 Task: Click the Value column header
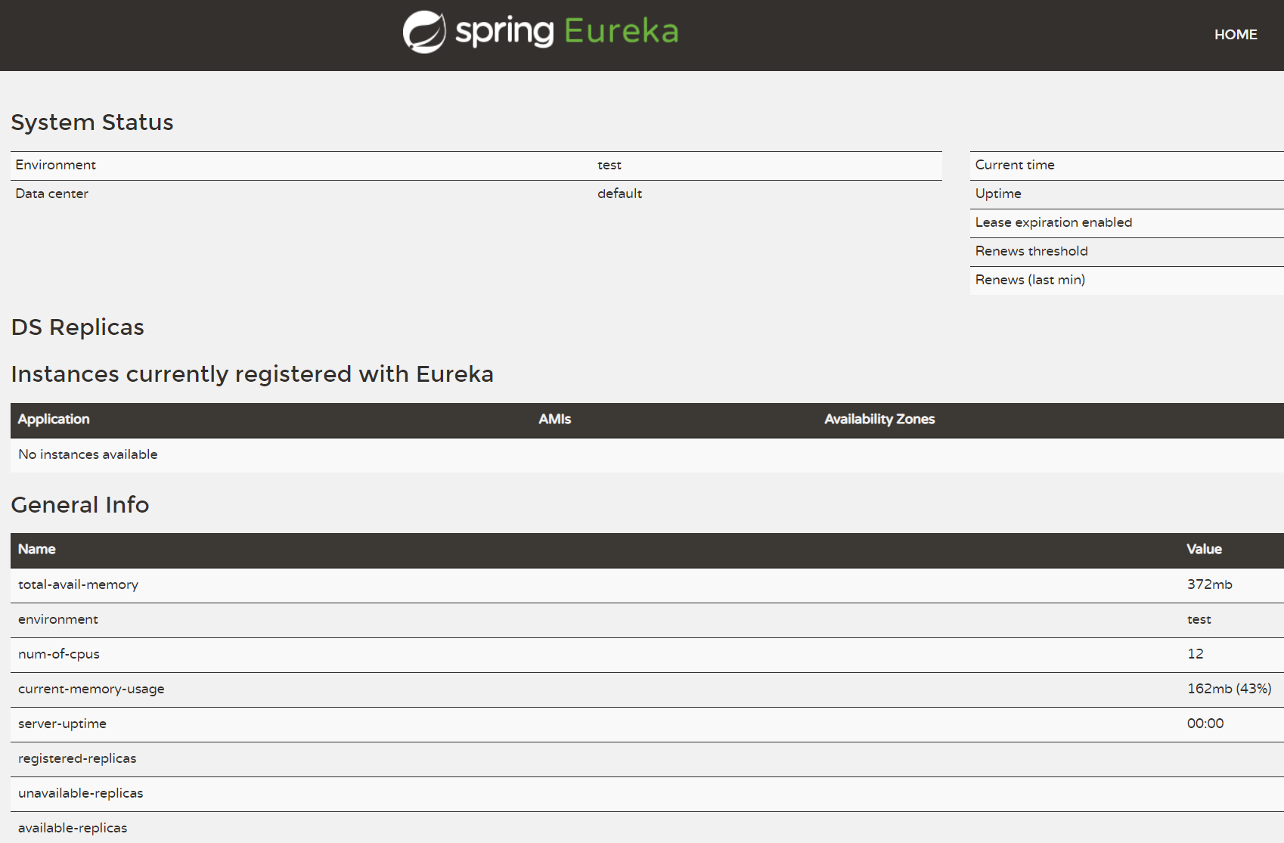(1204, 549)
